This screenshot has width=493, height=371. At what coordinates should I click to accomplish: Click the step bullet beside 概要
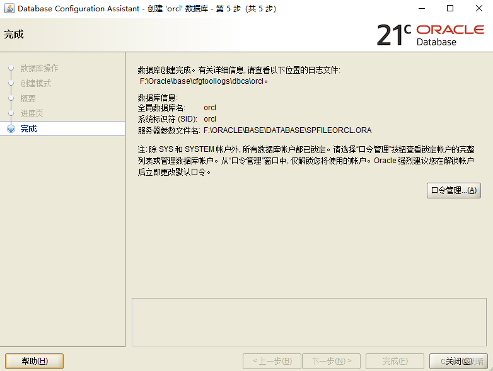(11, 98)
